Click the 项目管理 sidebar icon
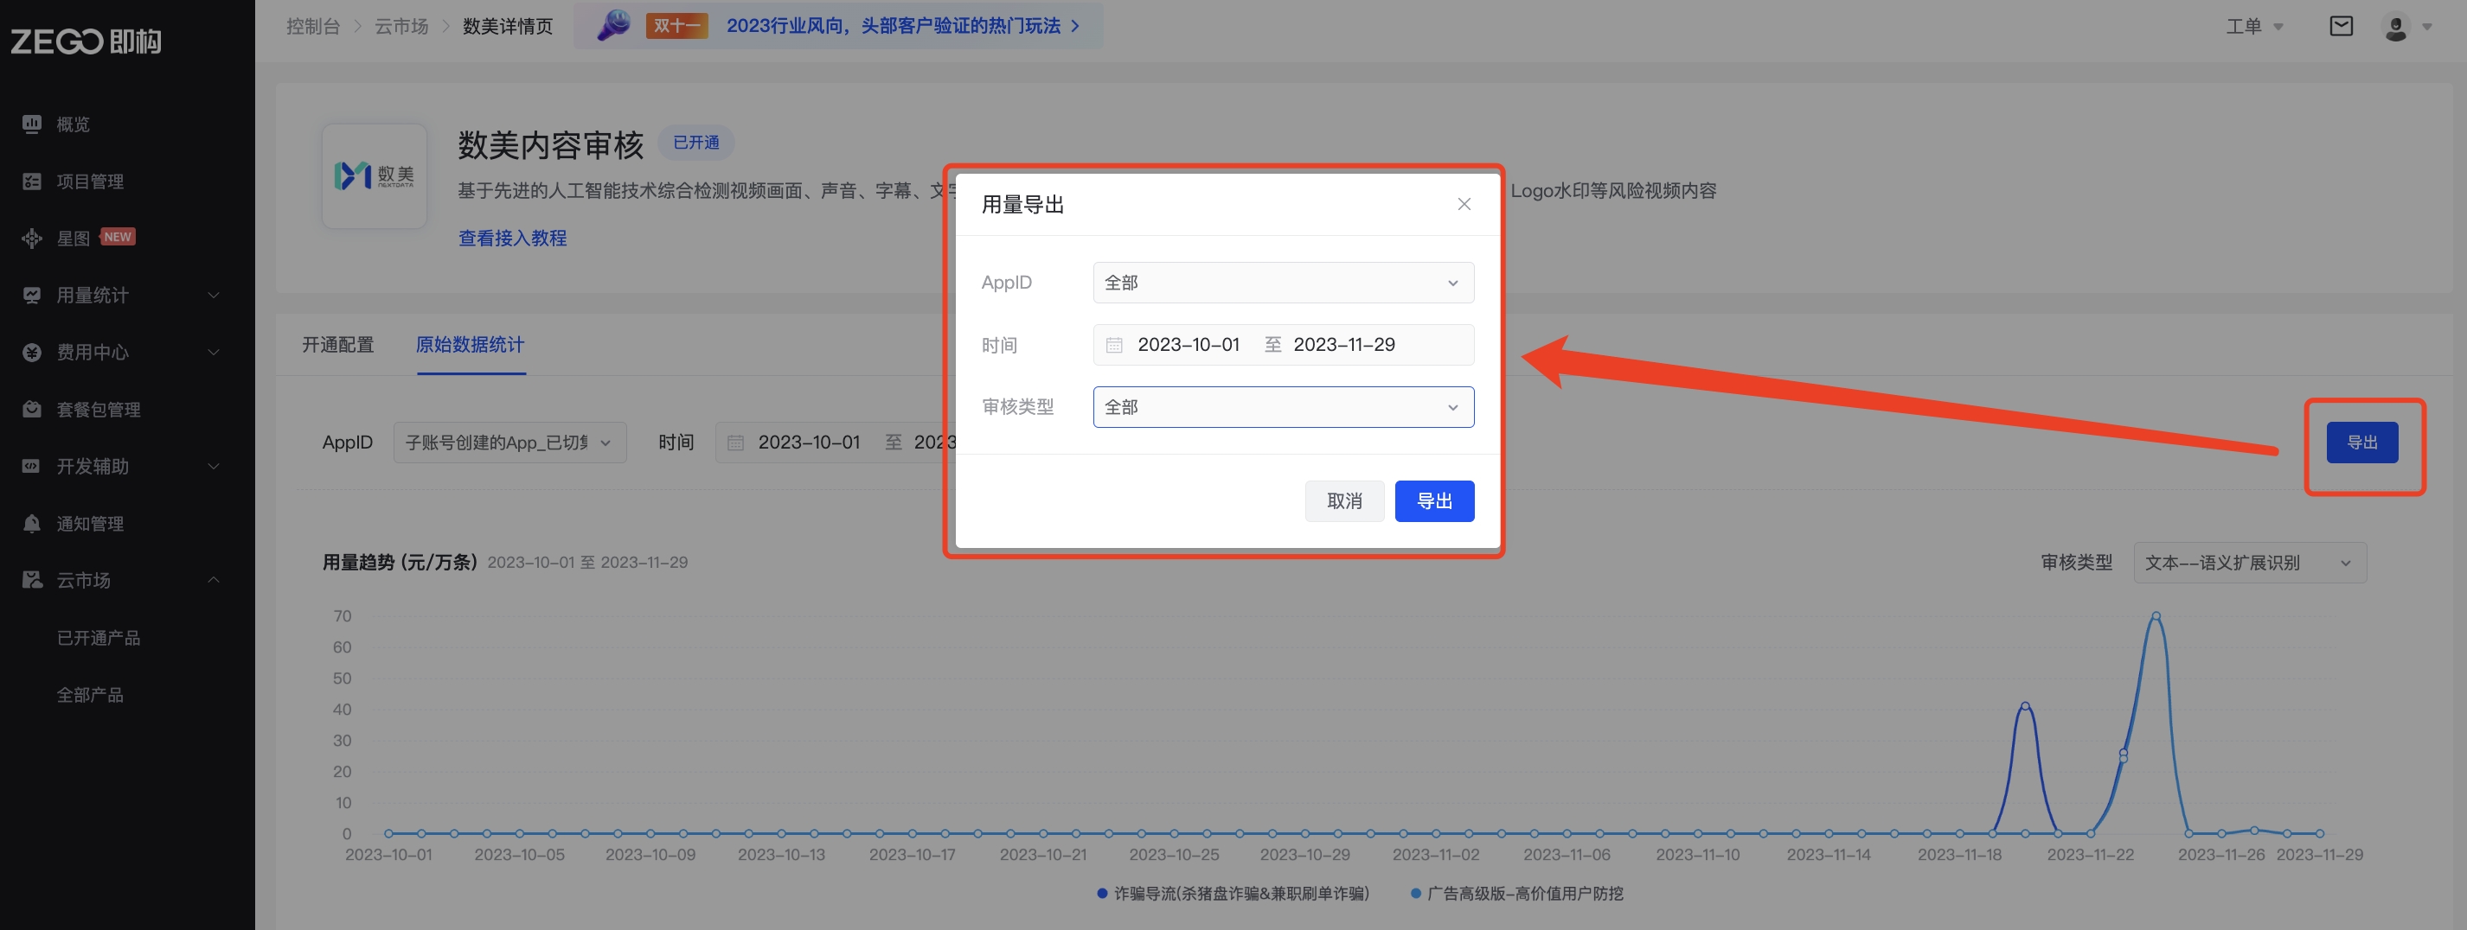 pos(32,181)
